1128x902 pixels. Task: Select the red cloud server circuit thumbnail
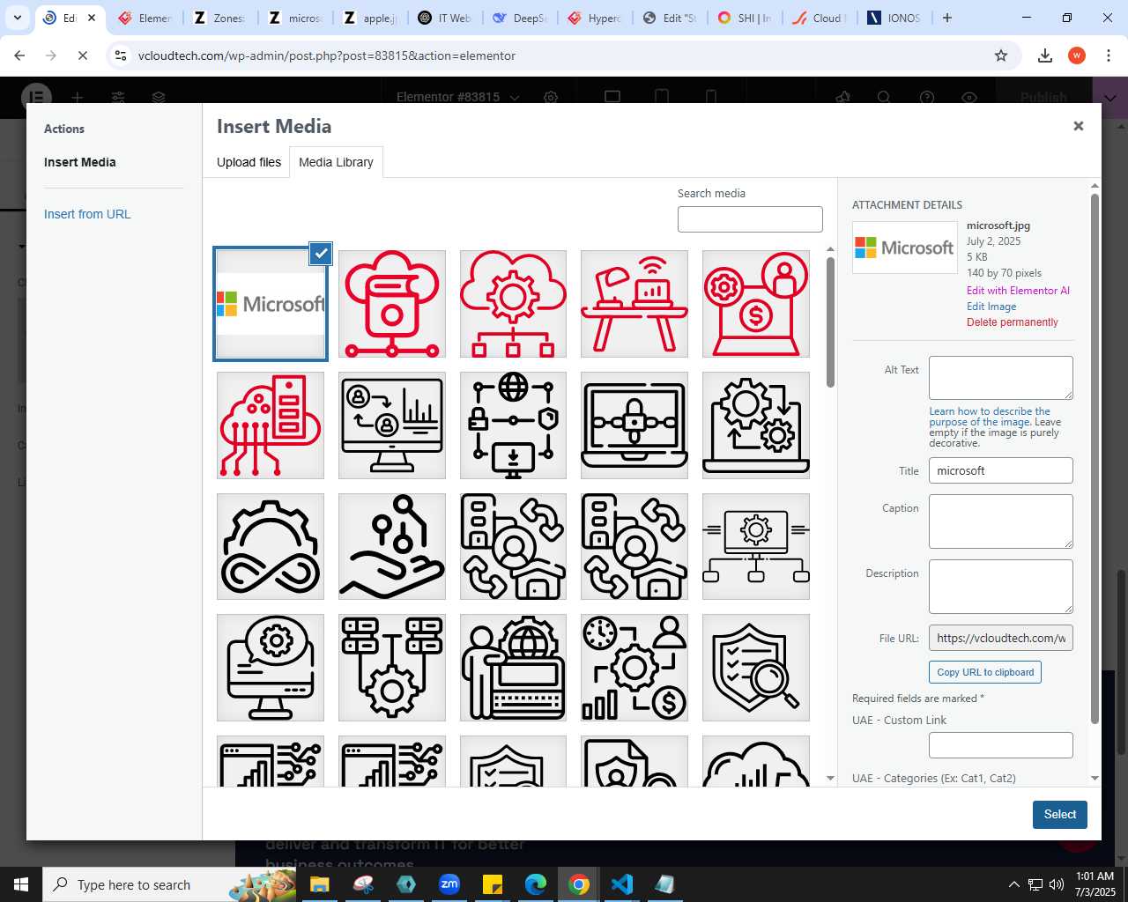click(x=271, y=425)
